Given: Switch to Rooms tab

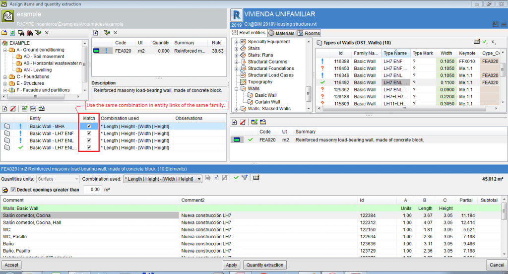Looking at the screenshot, I should point(309,33).
